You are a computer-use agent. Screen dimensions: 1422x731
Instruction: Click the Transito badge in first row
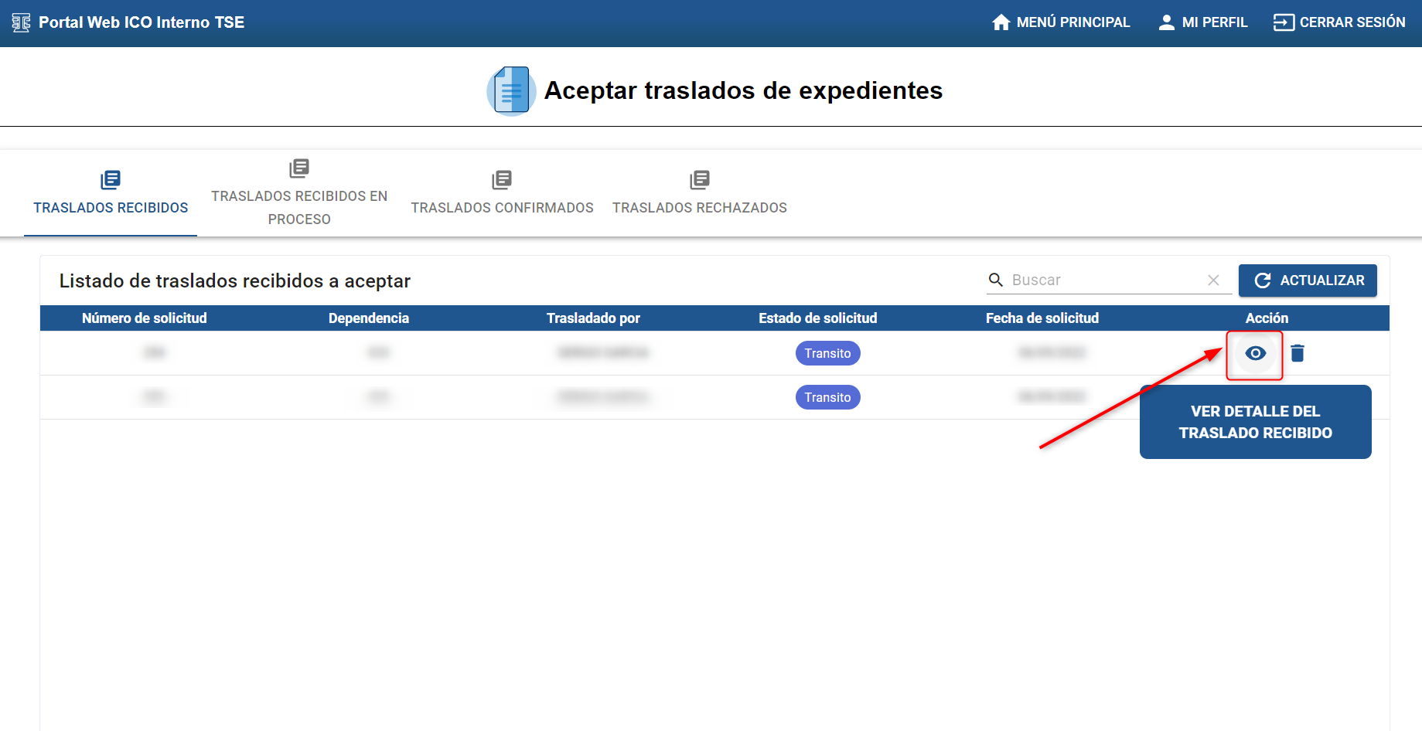[827, 353]
